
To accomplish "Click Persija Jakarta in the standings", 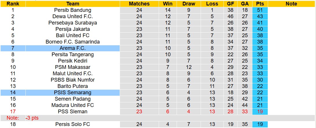I will (73, 29).
